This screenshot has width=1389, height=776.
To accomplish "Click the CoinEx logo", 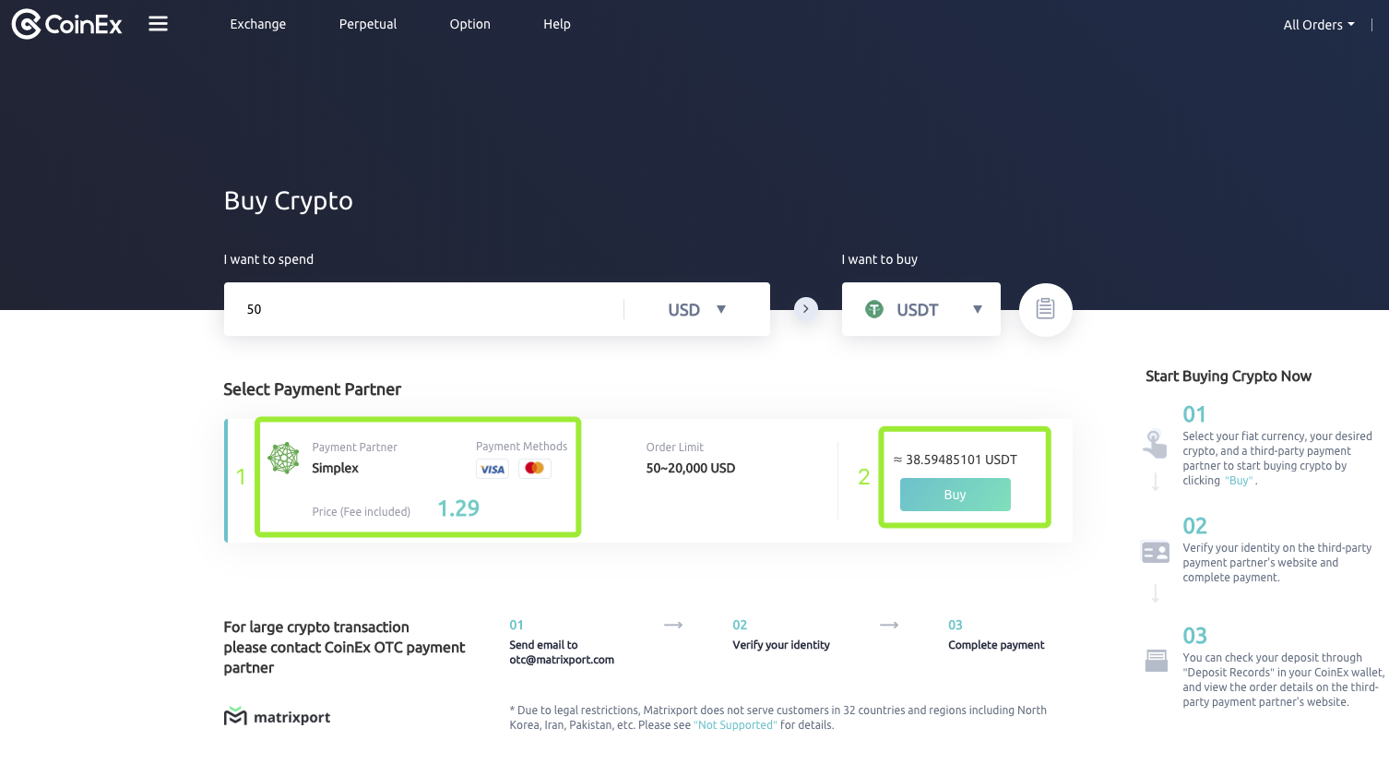I will point(66,24).
